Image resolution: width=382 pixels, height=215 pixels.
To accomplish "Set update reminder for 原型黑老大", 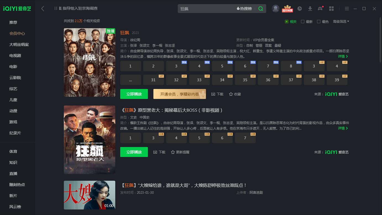I will pos(180,152).
